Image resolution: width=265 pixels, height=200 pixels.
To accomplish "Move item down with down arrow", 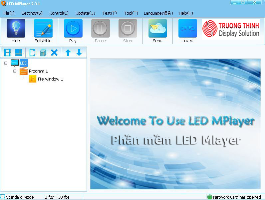I will pos(79,53).
